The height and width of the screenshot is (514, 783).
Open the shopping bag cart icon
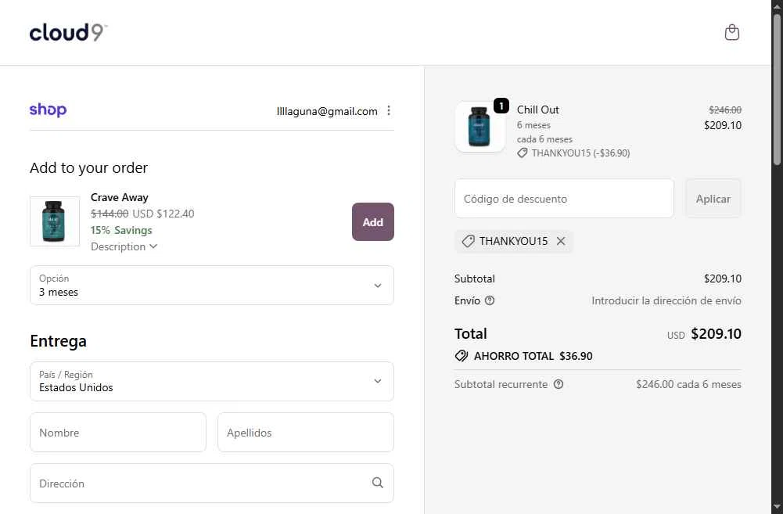coord(731,33)
